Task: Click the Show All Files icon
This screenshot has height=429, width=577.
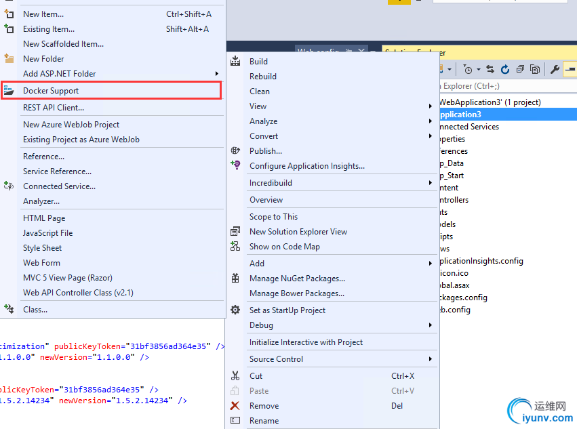Action: (535, 69)
